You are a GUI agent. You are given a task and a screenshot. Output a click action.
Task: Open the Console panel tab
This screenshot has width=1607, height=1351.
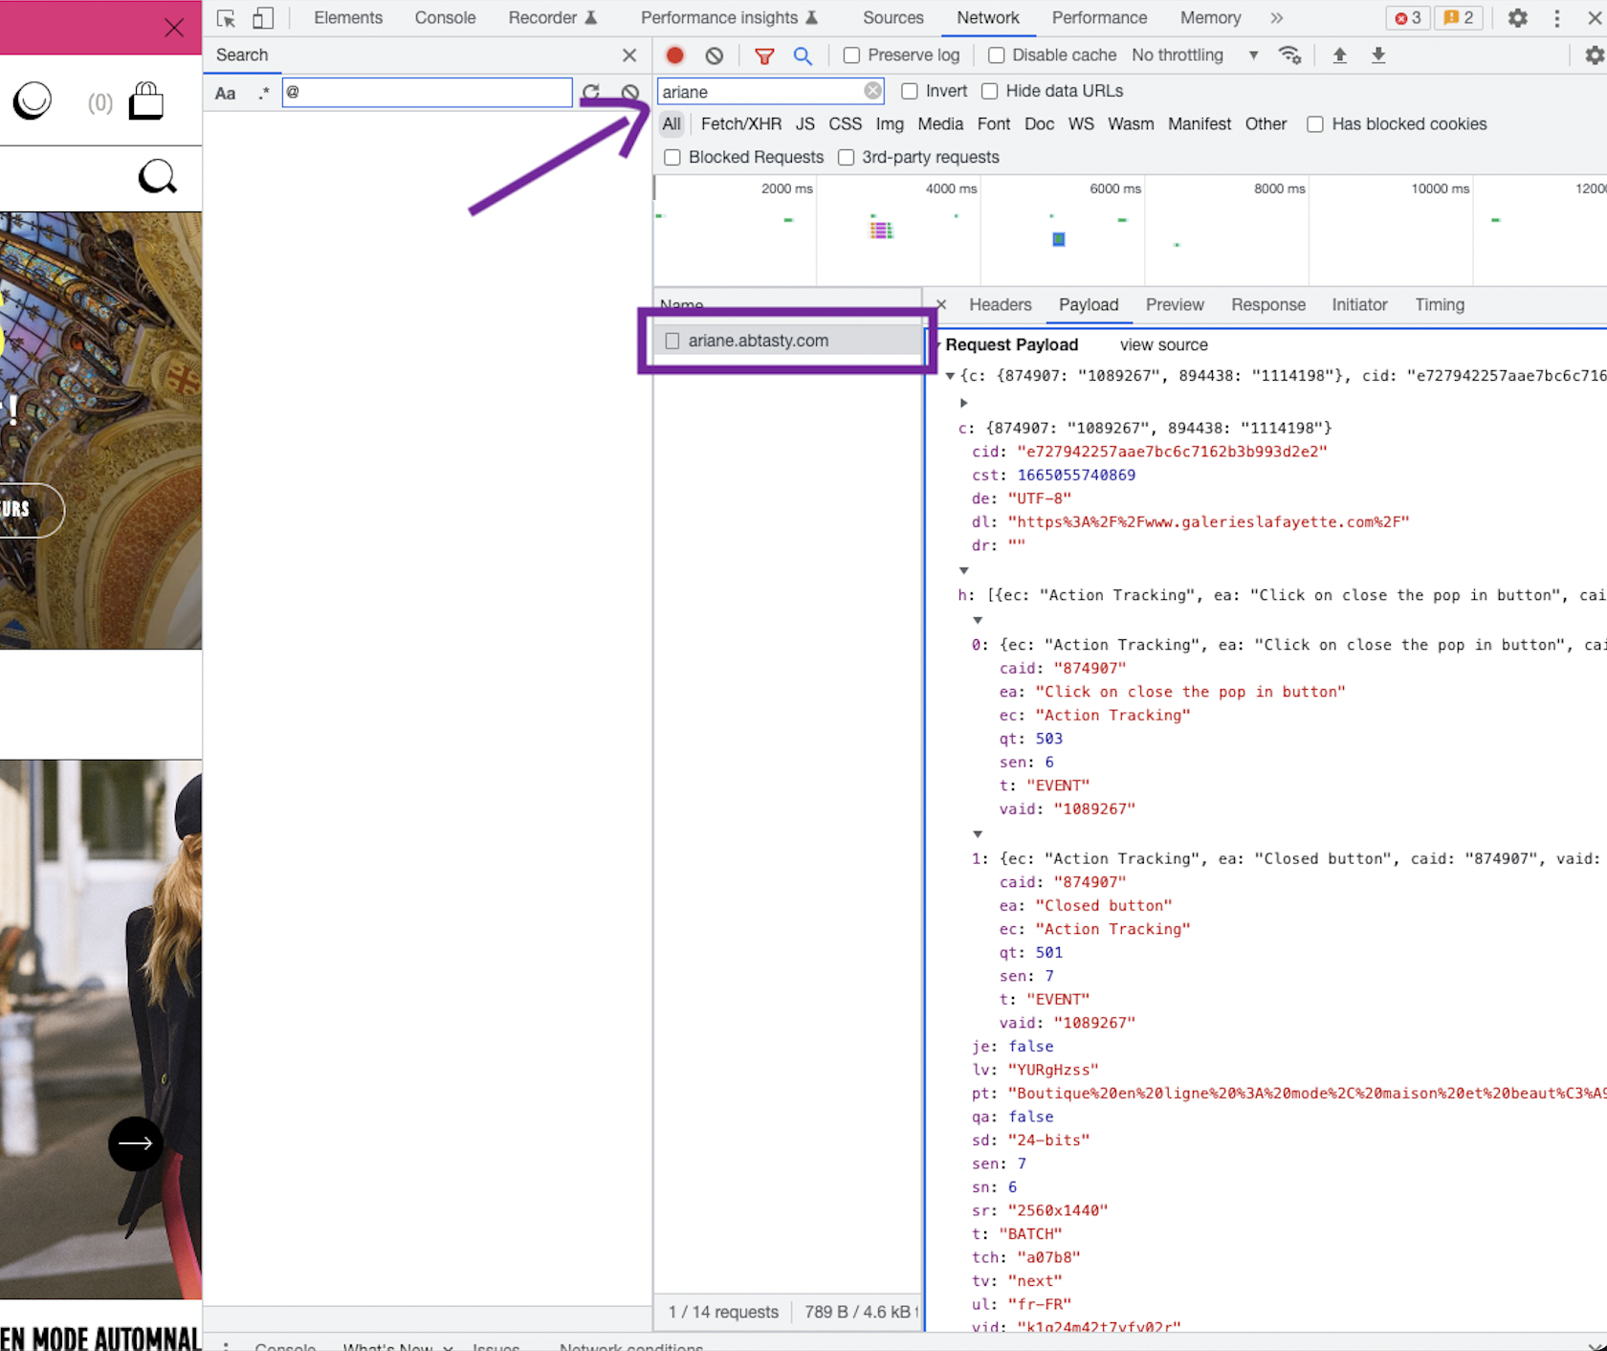pyautogui.click(x=445, y=17)
